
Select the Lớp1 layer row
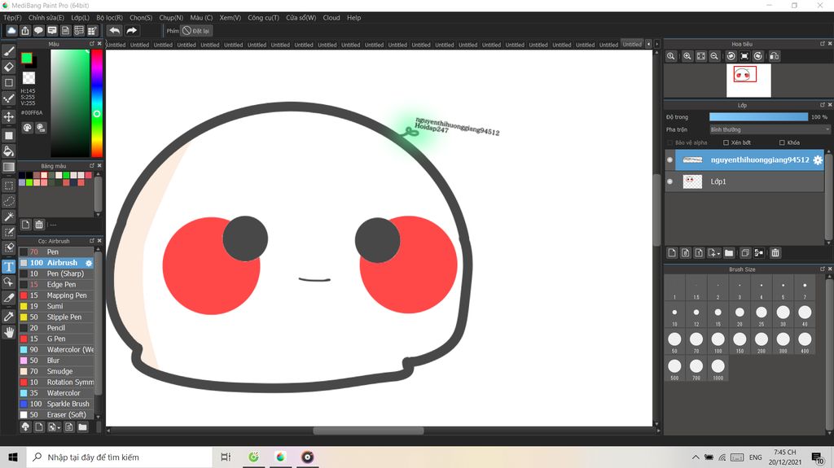[744, 182]
